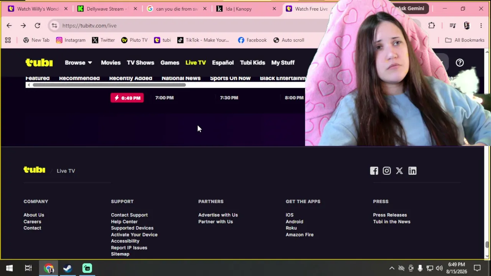The height and width of the screenshot is (276, 491).
Task: Click the microphone icon in system tray
Action: point(420,268)
